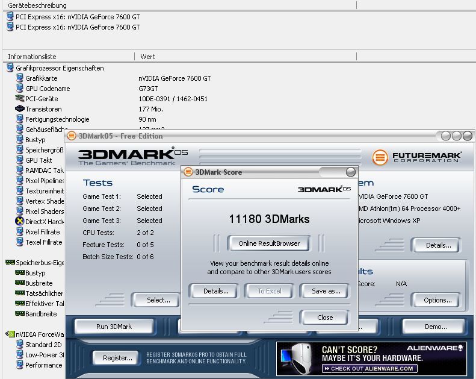Screen dimensions: 476x379
Task: Click the Texel Fillrate row icon
Action: coord(20,242)
